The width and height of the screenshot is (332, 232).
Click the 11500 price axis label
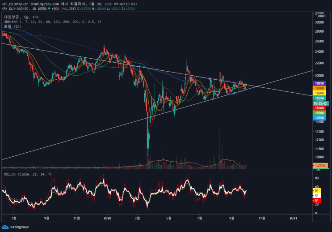[x=319, y=149]
